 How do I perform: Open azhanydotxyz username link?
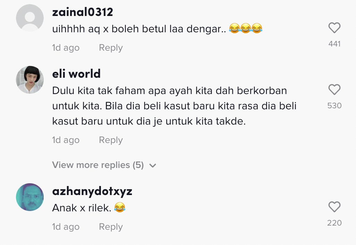click(x=92, y=191)
